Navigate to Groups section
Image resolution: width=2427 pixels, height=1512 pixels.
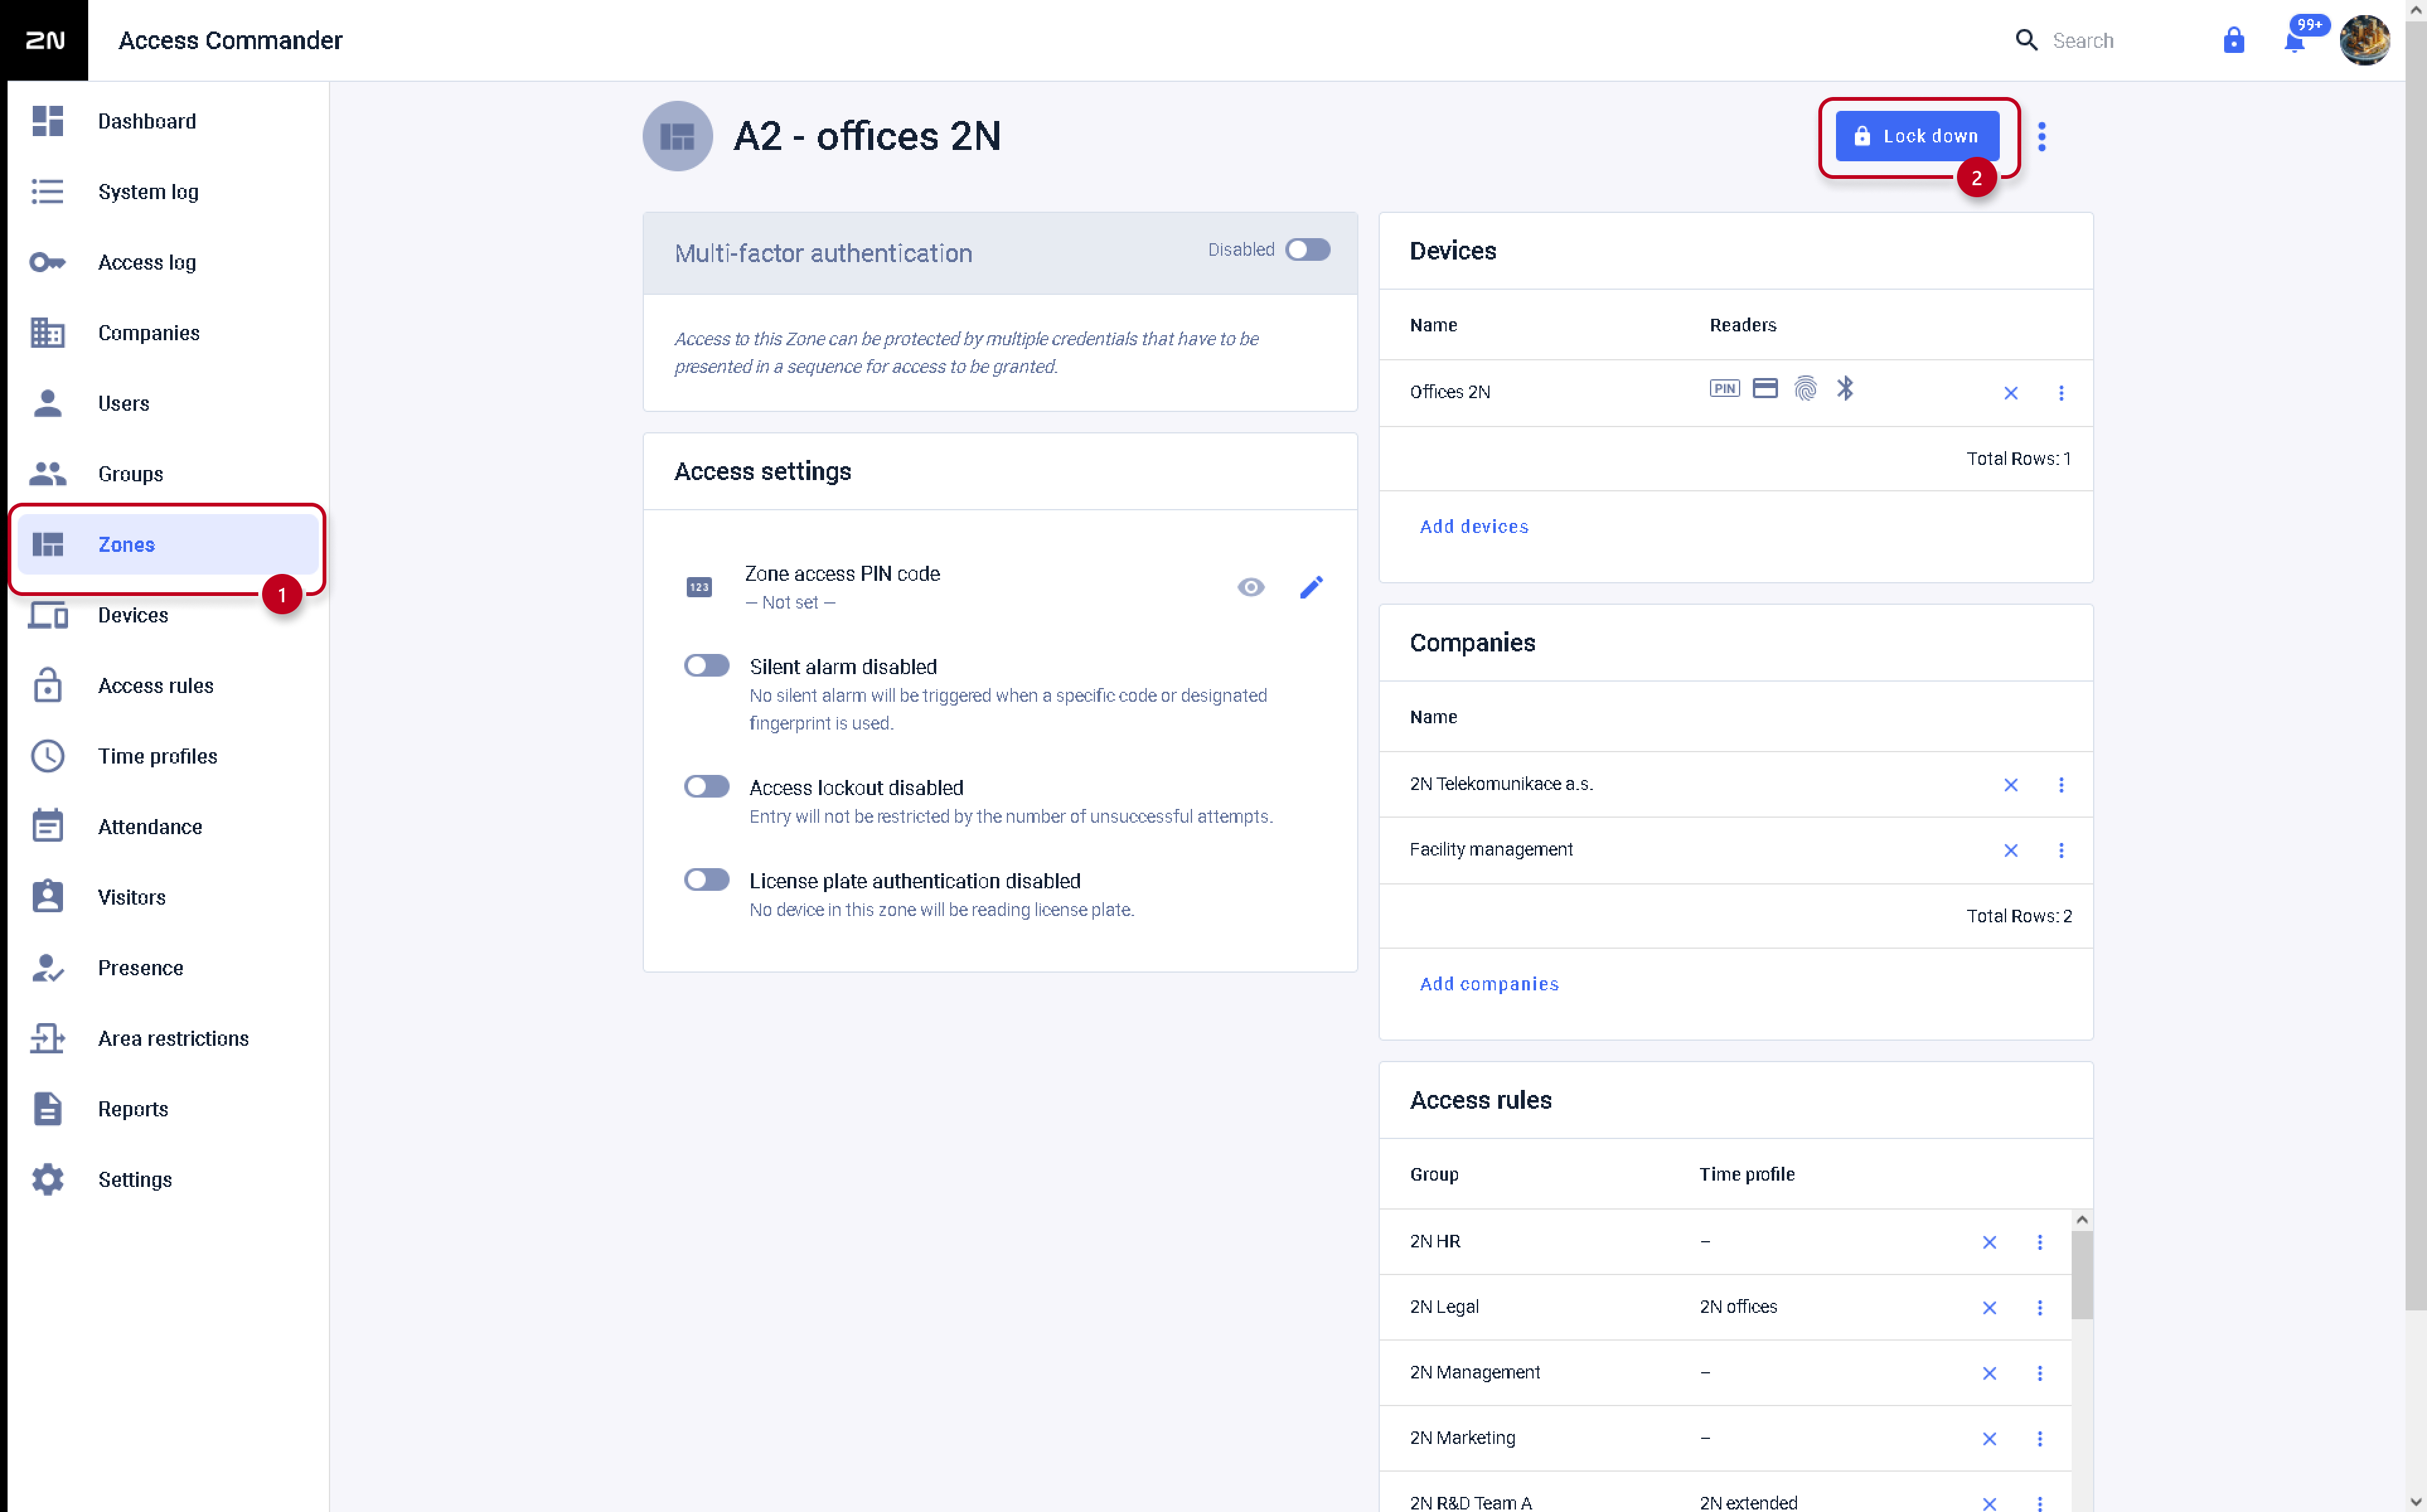168,474
